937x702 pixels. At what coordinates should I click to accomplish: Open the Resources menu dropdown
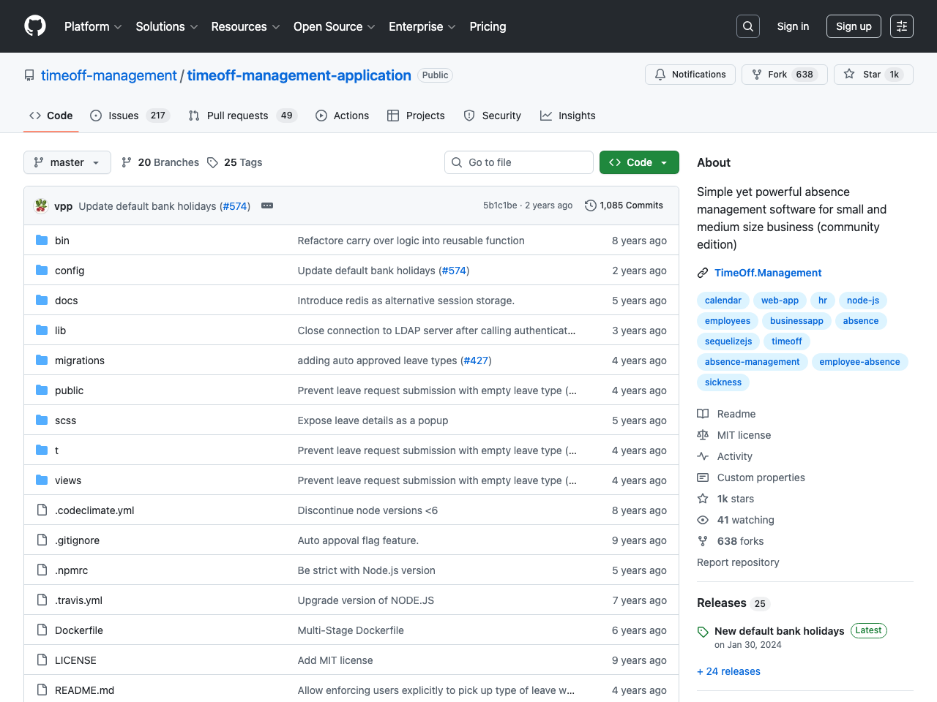[244, 26]
